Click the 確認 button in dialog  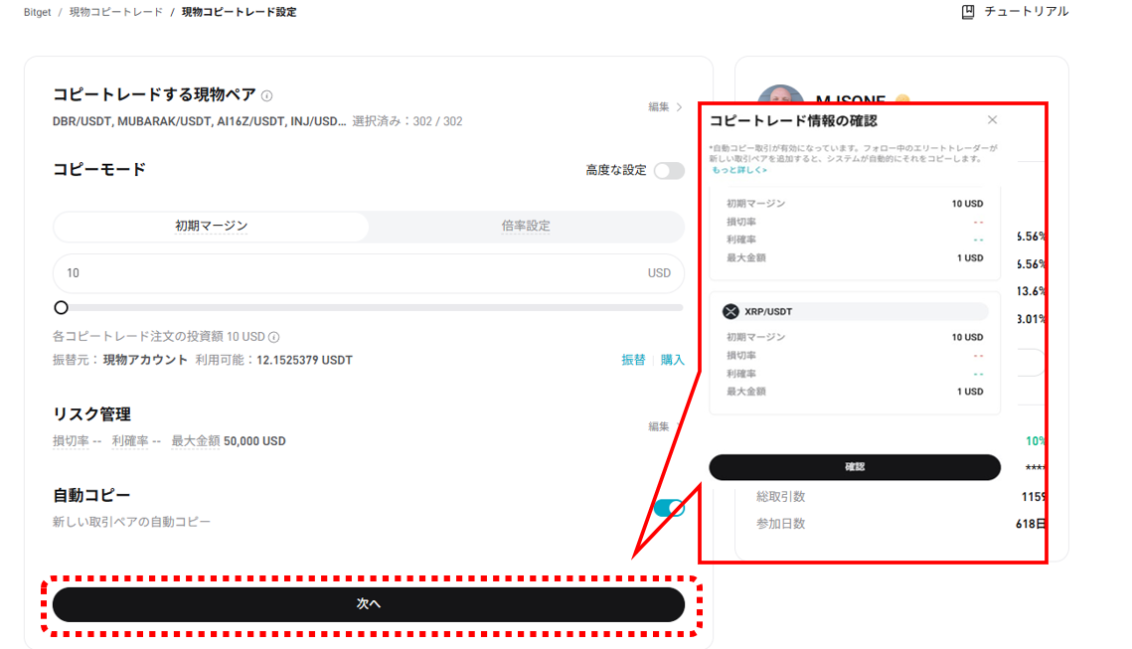pyautogui.click(x=855, y=467)
